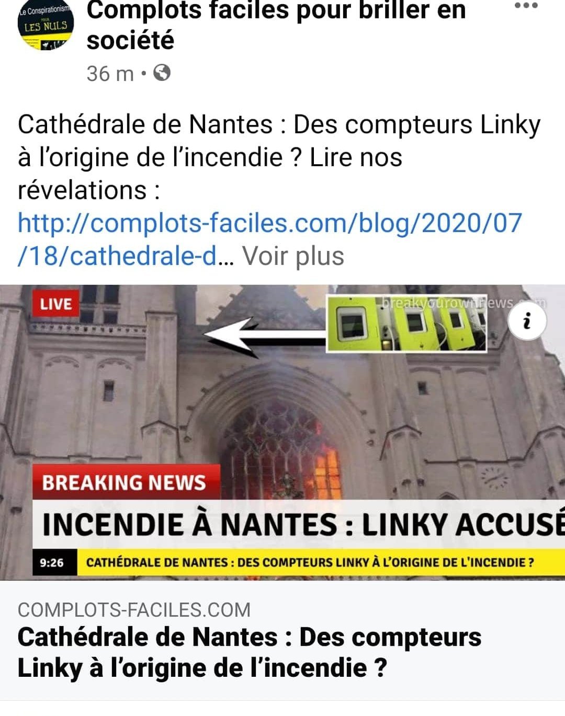Open the post options three-dots menu

pos(526,6)
